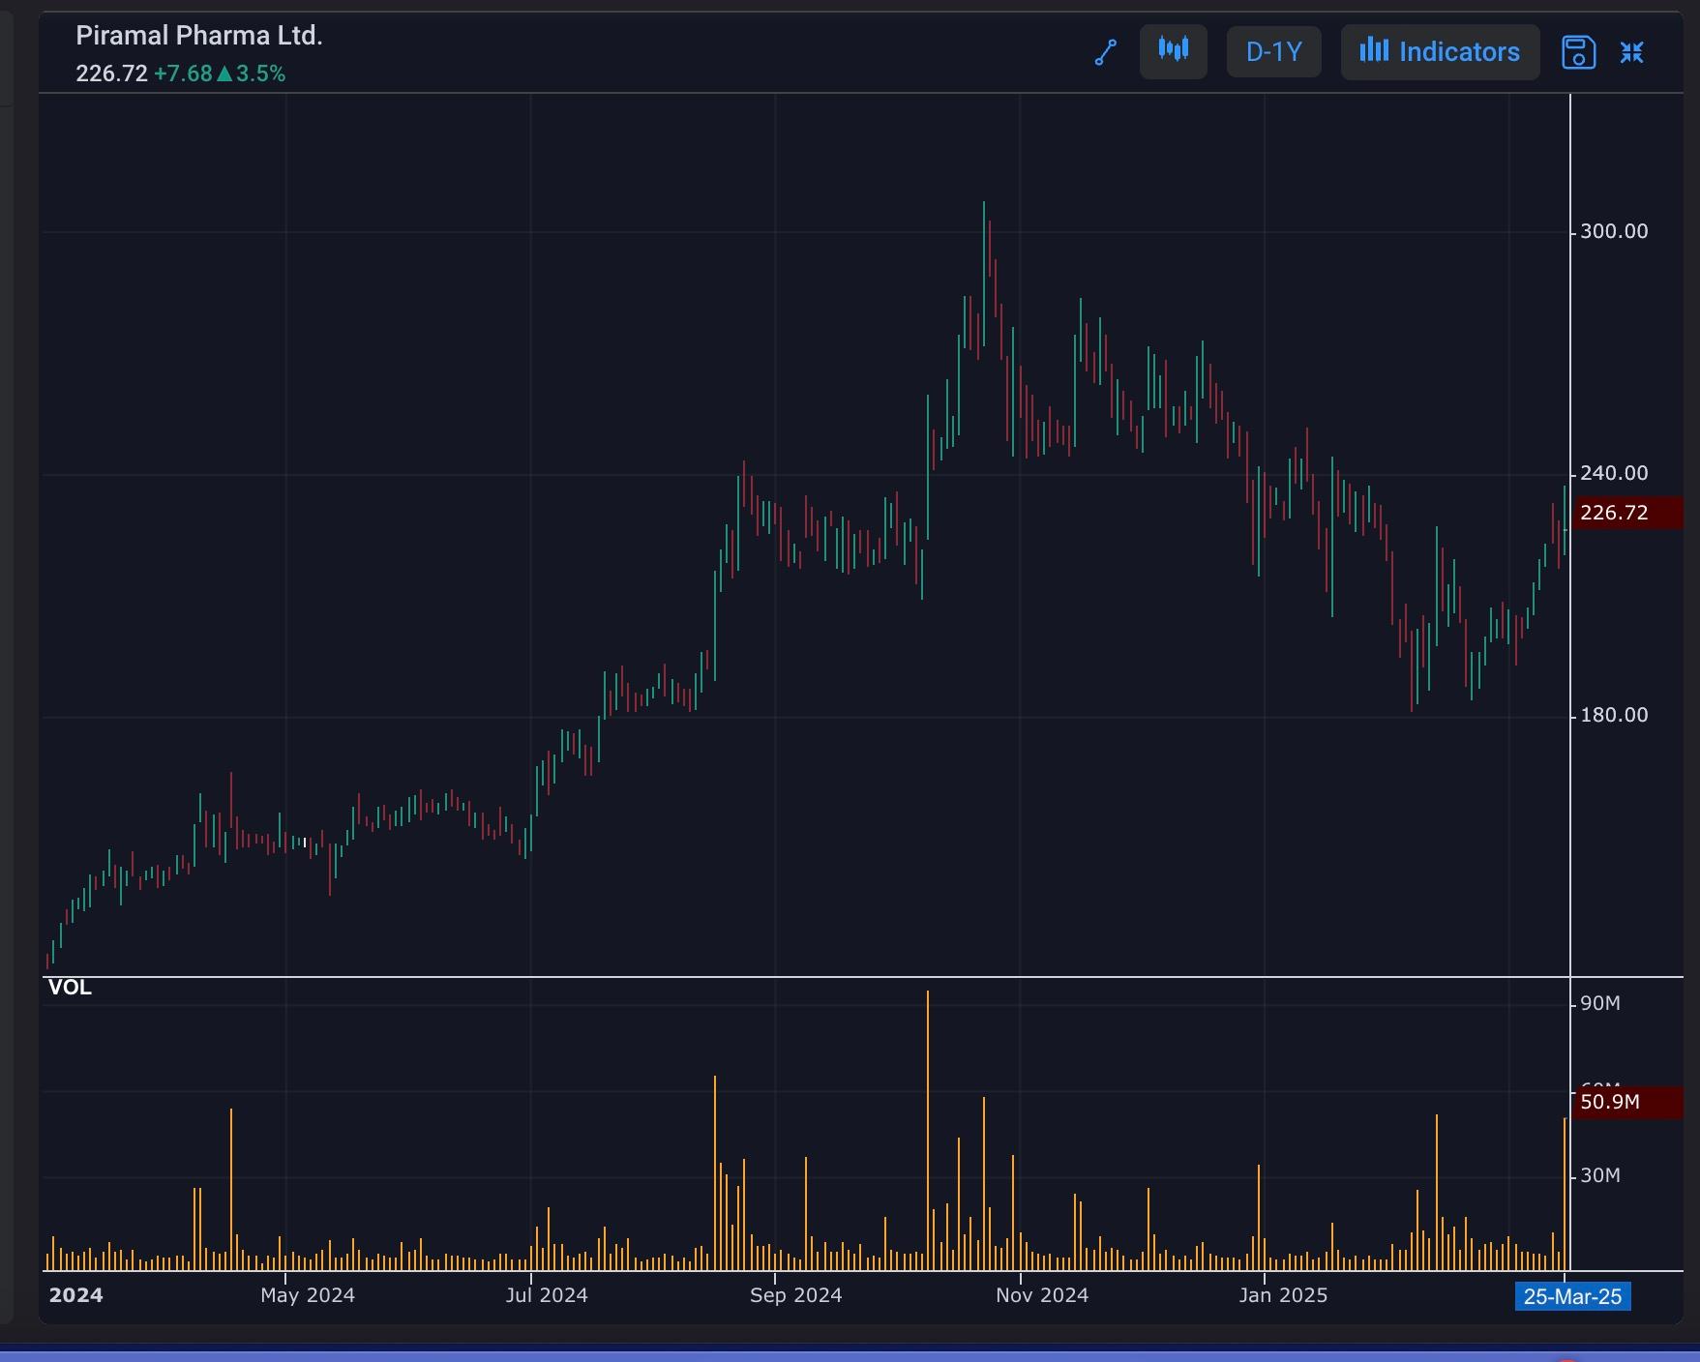1700x1362 pixels.
Task: Click the May 2024 time axis label
Action: [x=308, y=1295]
